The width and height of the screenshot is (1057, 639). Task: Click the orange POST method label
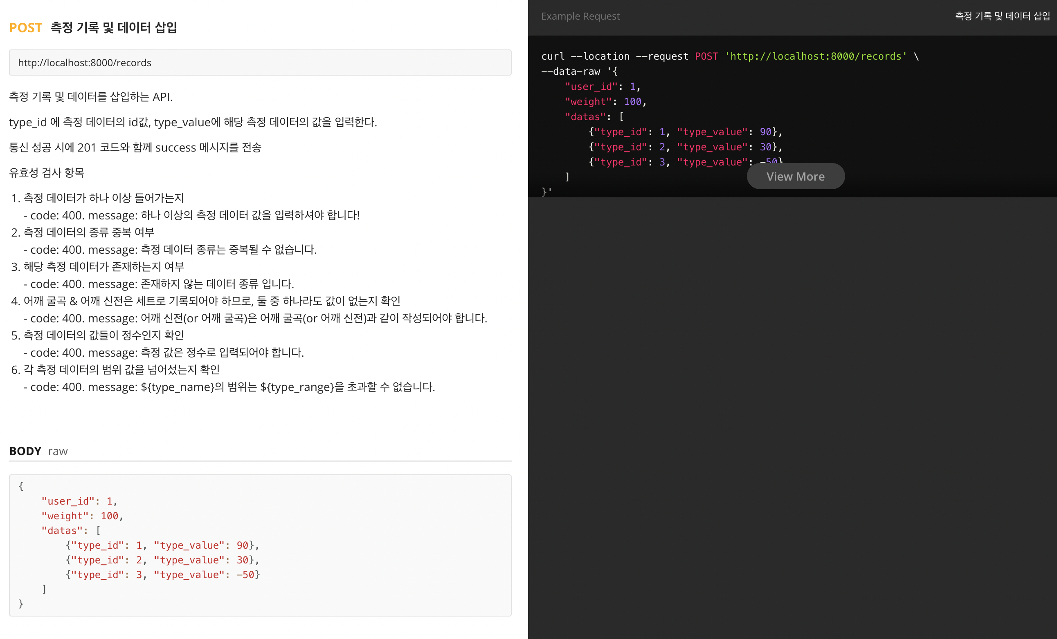click(26, 27)
